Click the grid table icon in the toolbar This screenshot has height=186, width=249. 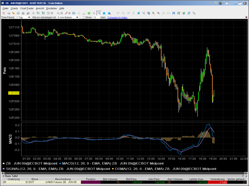(x=23, y=13)
